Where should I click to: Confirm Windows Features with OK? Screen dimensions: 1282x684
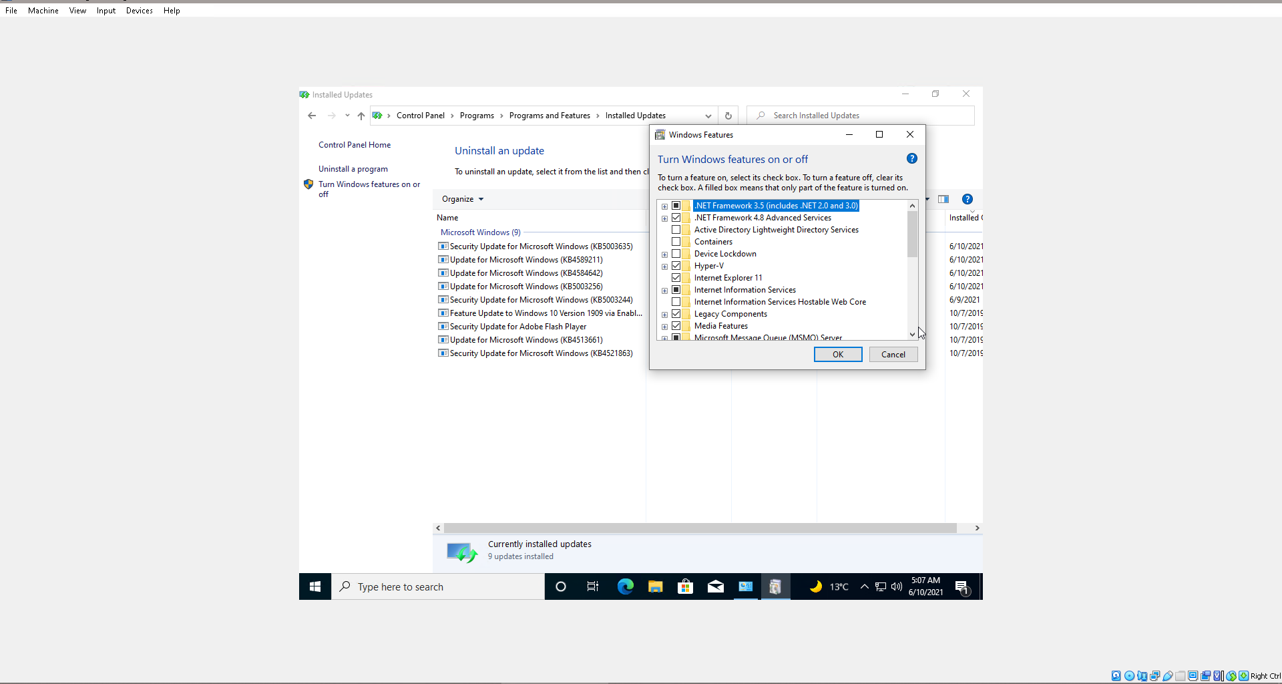point(838,355)
